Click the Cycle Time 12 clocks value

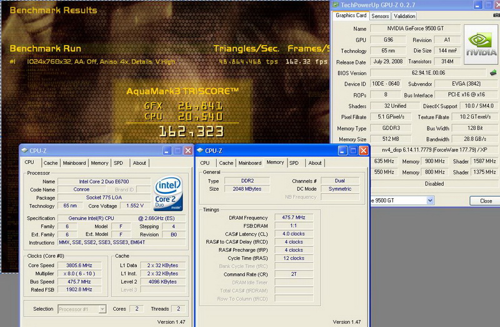(294, 258)
